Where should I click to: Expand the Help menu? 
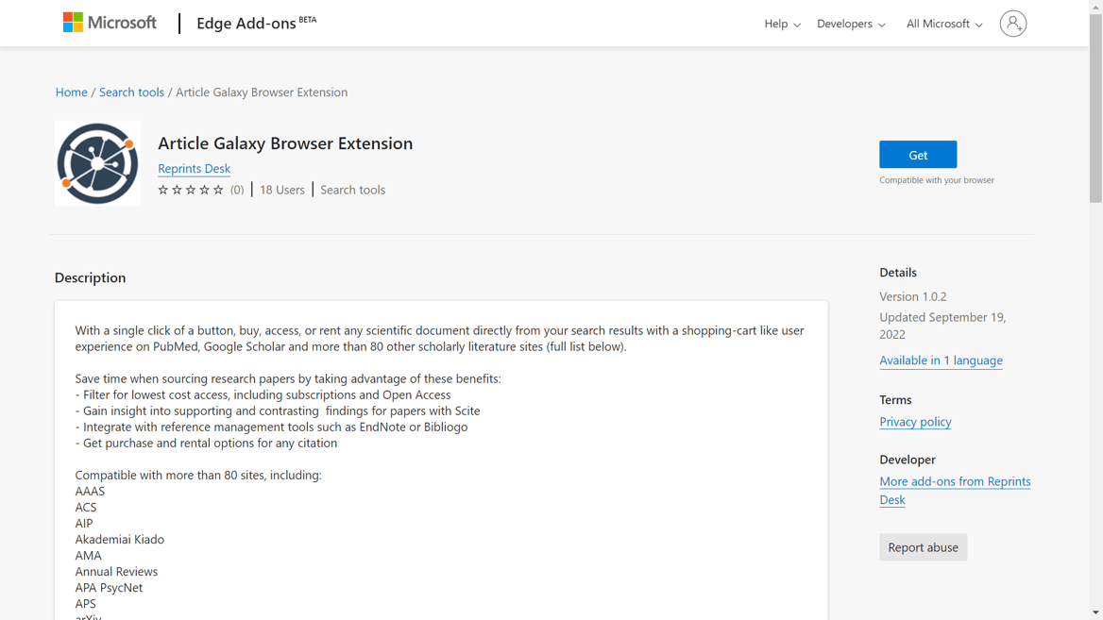(782, 23)
